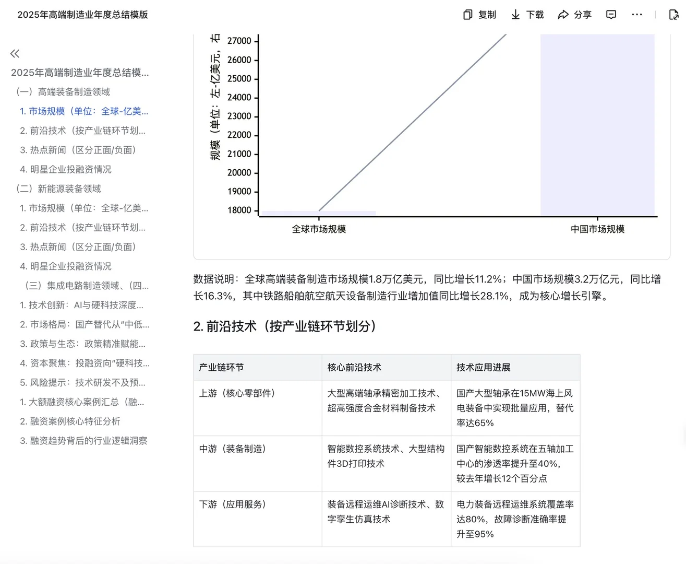Open comments via the speech-bubble icon
This screenshot has width=686, height=564.
610,15
